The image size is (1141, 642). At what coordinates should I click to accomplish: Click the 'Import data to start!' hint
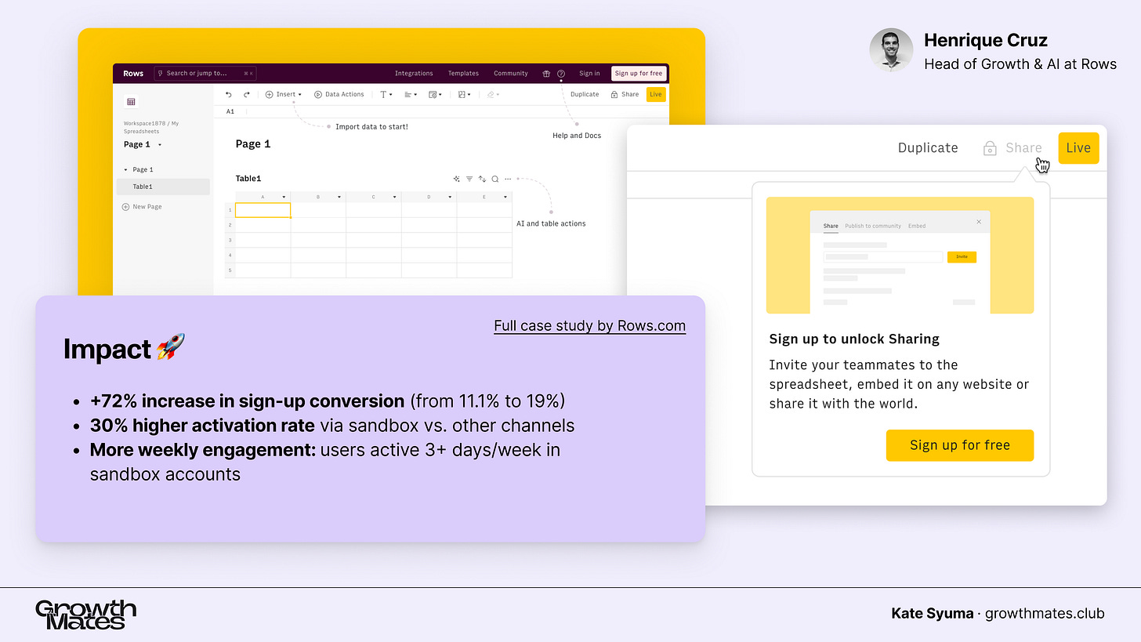[x=371, y=126]
